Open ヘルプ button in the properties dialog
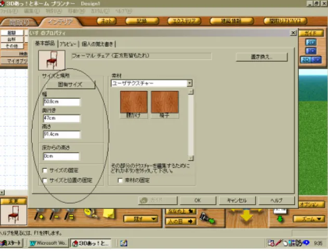This screenshot has width=328, height=251. click(x=277, y=201)
